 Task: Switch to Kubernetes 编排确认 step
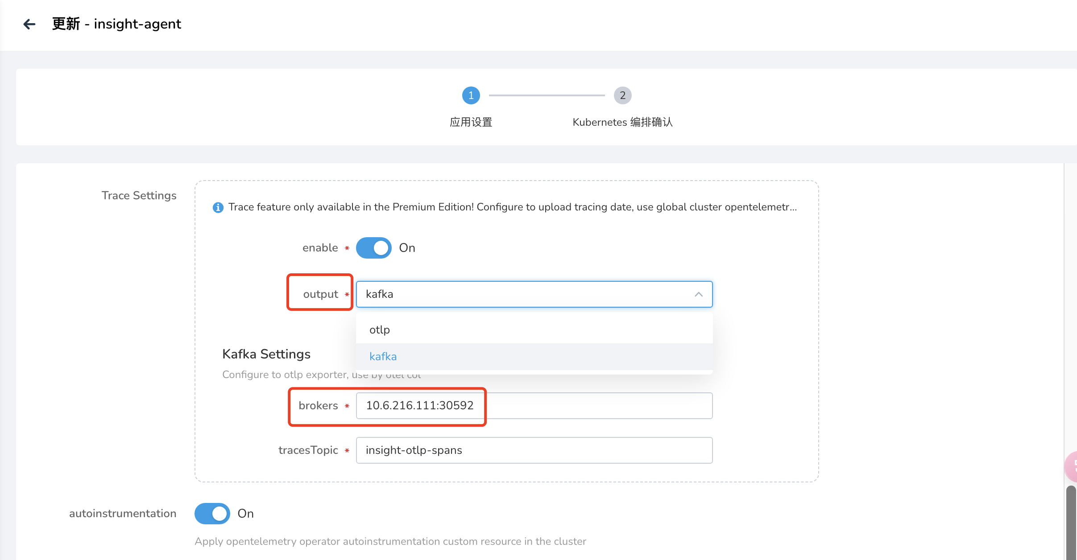click(622, 122)
